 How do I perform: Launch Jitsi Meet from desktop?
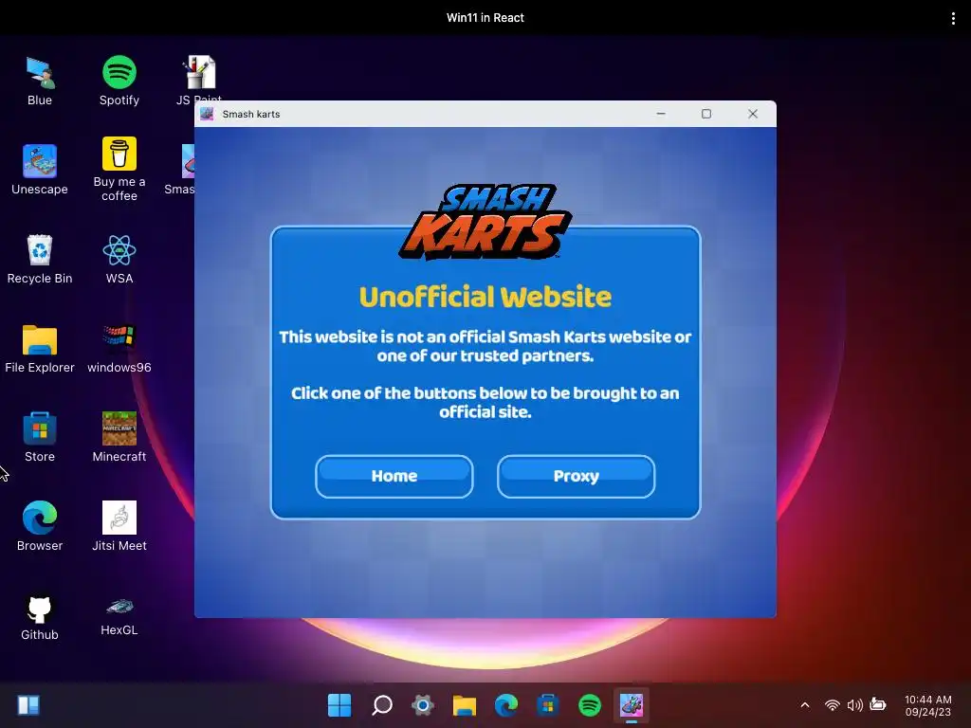[119, 526]
